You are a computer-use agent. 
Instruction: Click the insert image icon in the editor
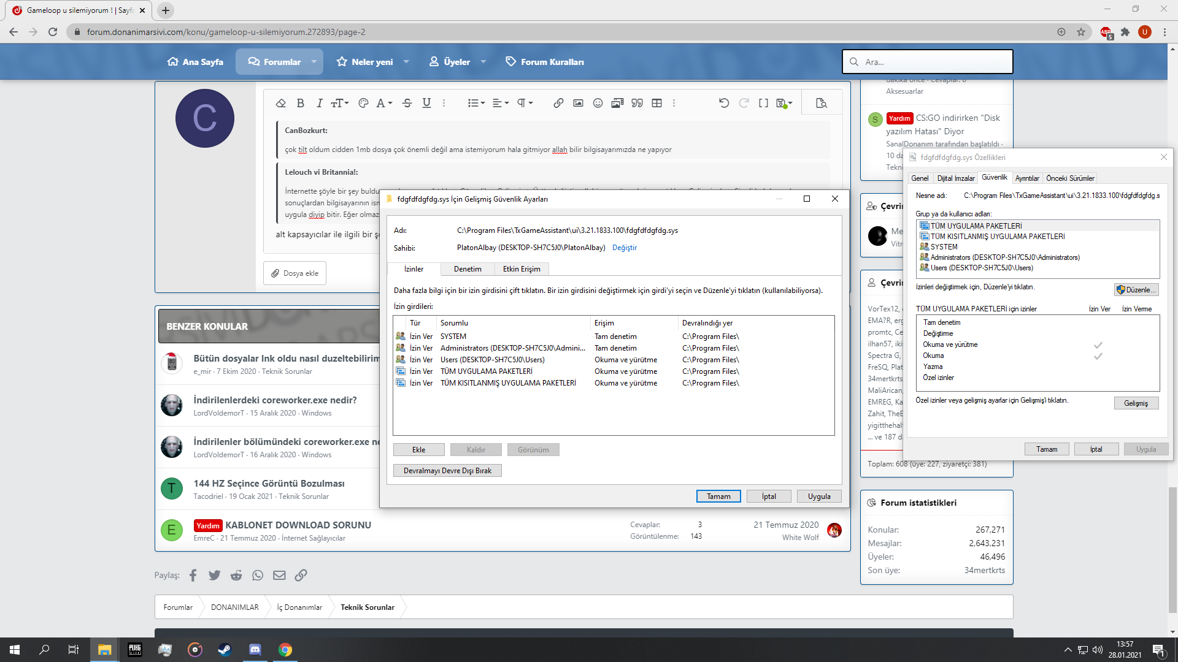[578, 103]
